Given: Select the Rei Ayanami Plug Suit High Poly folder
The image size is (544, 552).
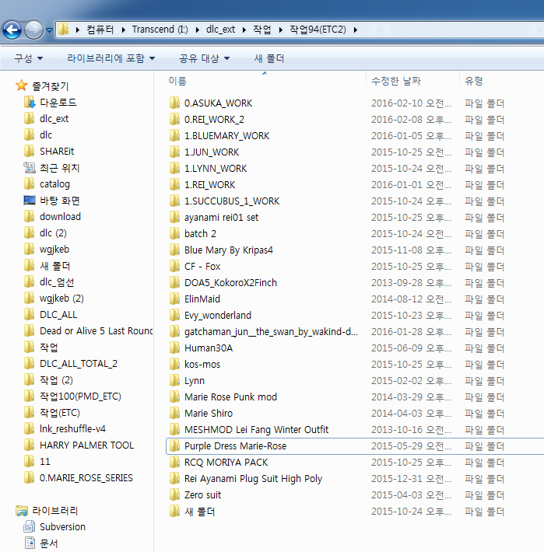Looking at the screenshot, I should (x=253, y=479).
